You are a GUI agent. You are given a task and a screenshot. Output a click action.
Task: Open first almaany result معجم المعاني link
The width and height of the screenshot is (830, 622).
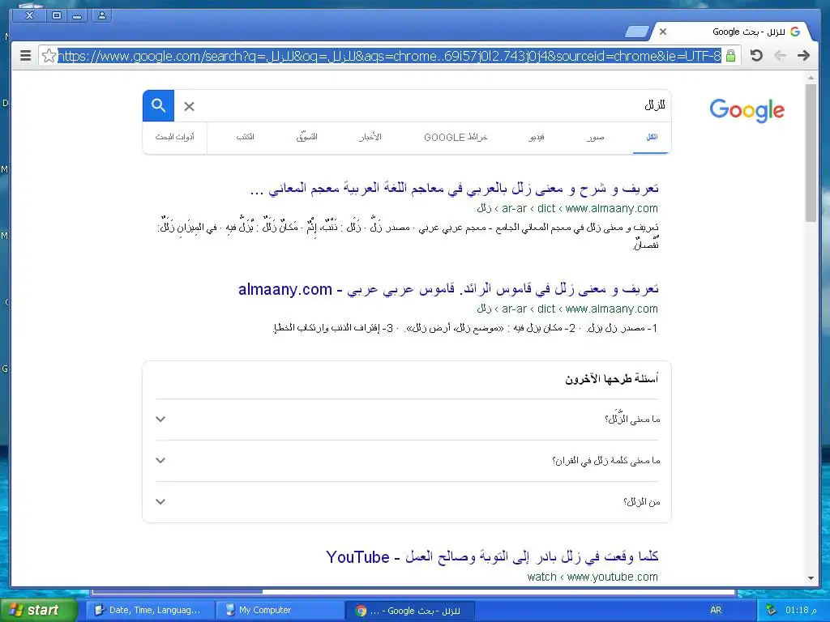coord(454,188)
